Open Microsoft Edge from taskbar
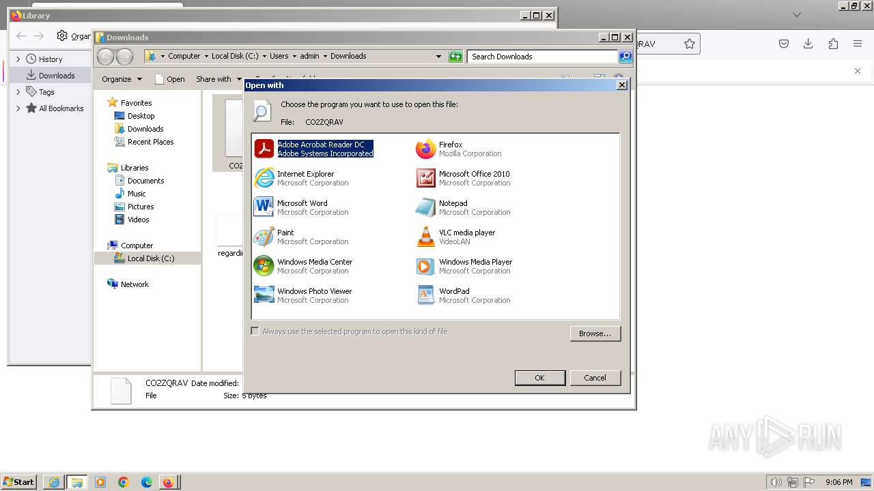 (x=147, y=482)
